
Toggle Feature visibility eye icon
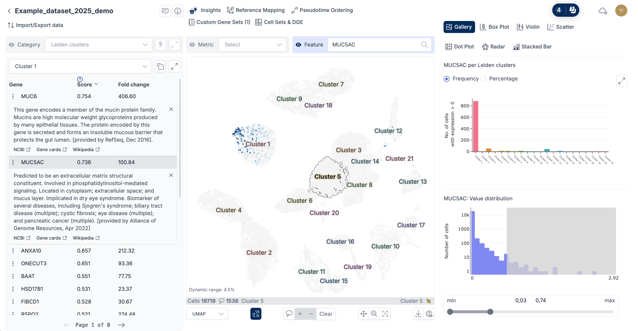point(298,45)
